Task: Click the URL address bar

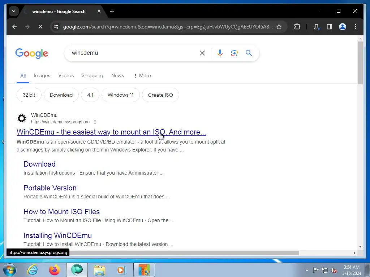Action: tap(168, 27)
